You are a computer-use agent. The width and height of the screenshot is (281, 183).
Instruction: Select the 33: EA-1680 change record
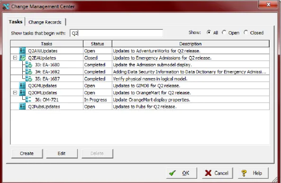tap(47, 65)
